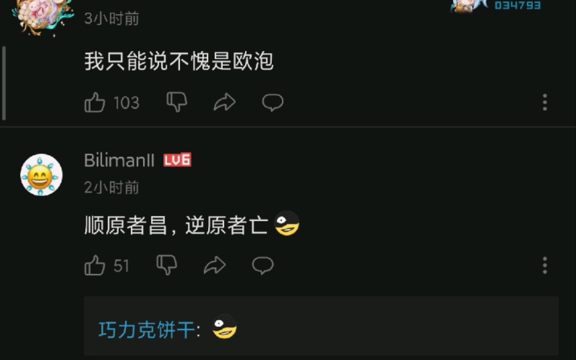Tap the emoji in 巧力克饼干's reply

[225, 327]
